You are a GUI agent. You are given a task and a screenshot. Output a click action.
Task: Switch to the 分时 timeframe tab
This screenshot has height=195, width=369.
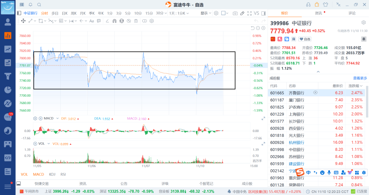click(44, 13)
